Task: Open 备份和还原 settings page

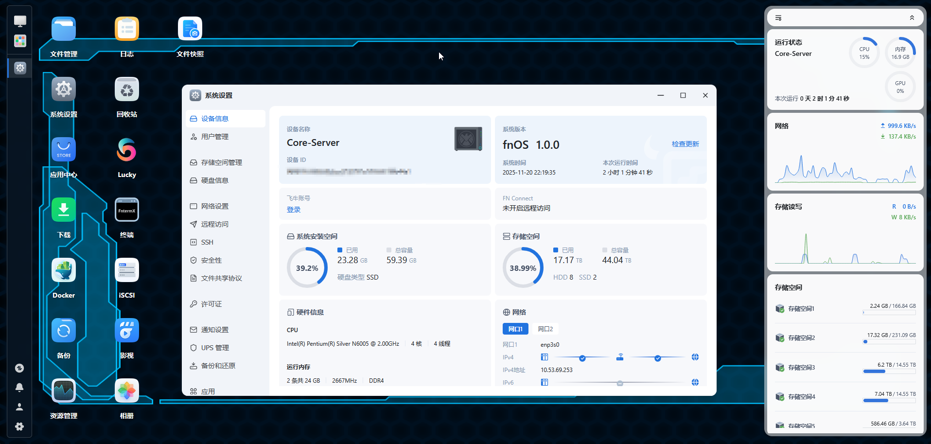Action: pyautogui.click(x=226, y=366)
